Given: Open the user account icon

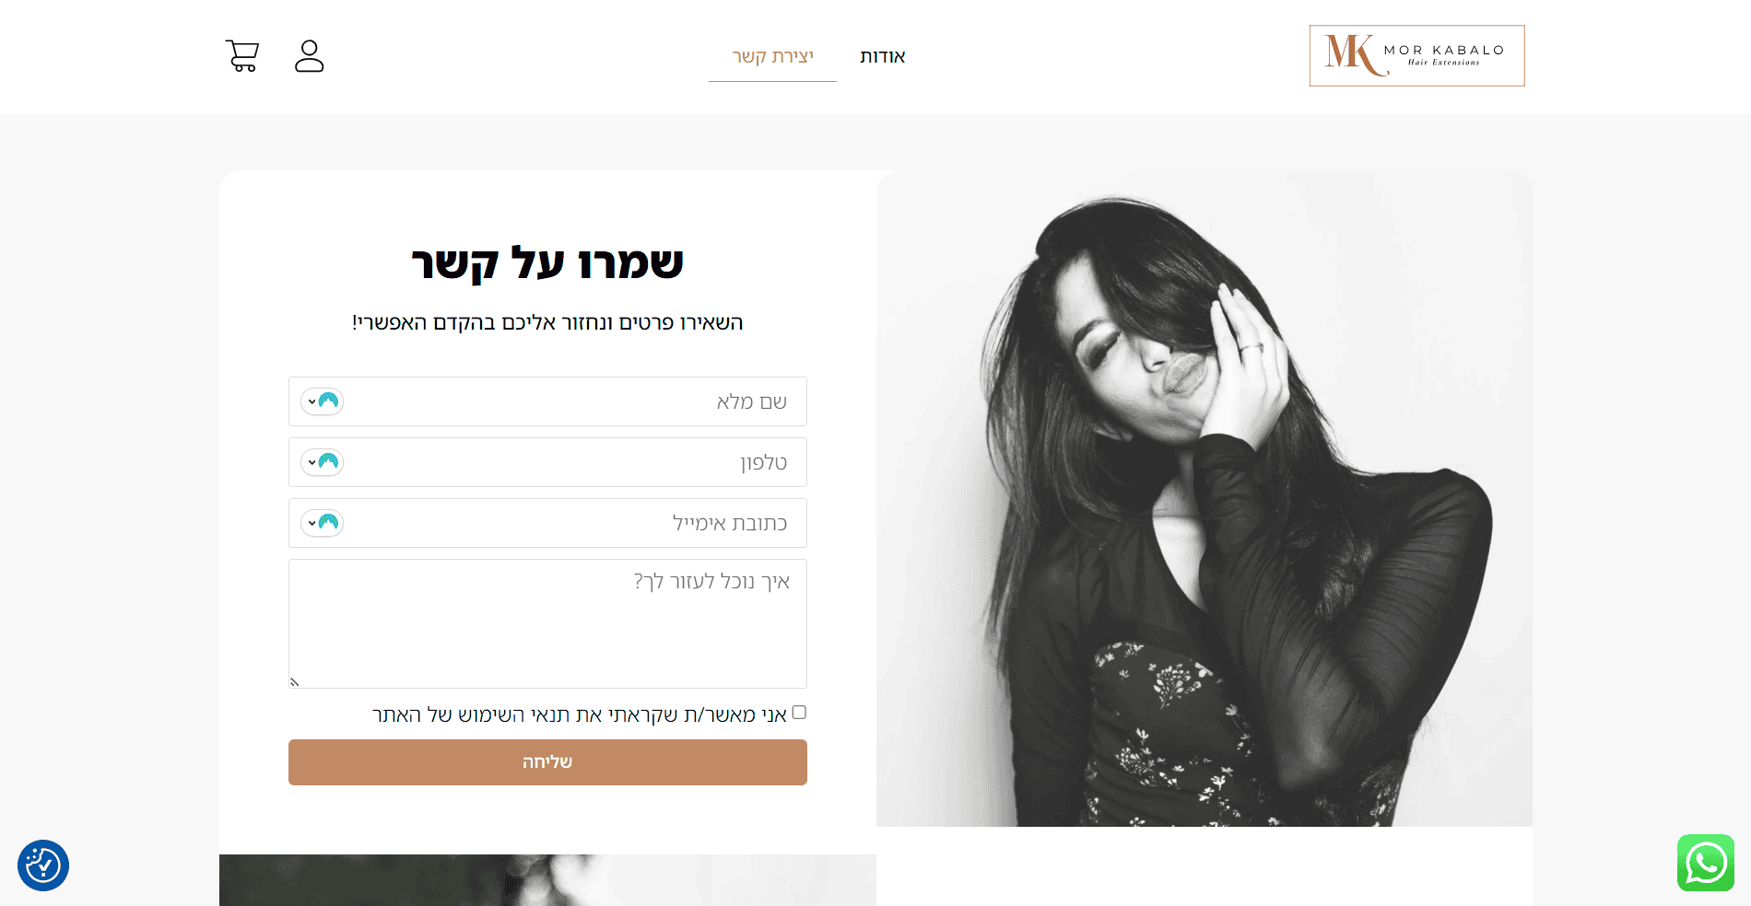Looking at the screenshot, I should 310,56.
